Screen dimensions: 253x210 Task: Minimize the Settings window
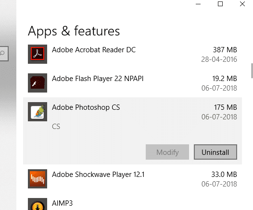(x=198, y=4)
